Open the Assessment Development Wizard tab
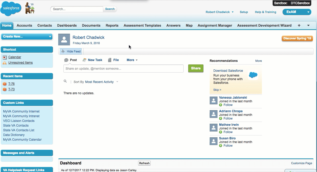The image size is (317, 172). pyautogui.click(x=264, y=25)
